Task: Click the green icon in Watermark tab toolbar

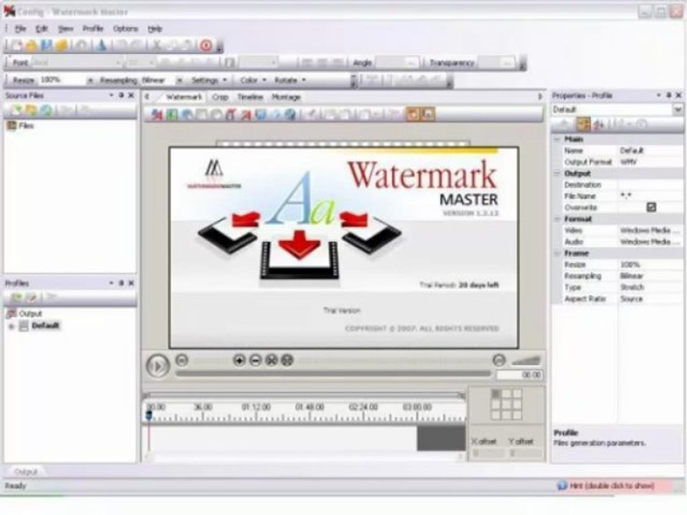Action: coord(172,114)
